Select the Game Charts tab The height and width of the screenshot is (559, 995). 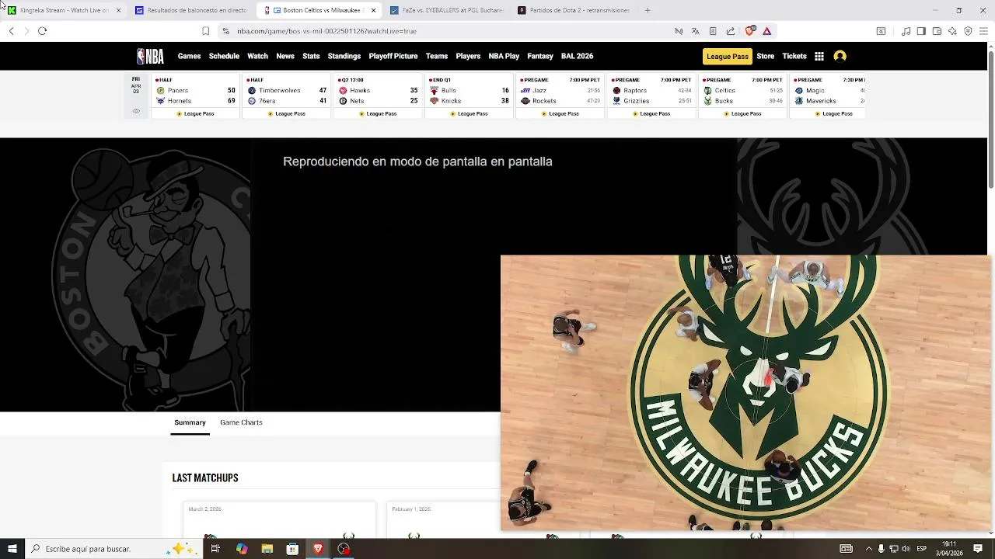pos(241,422)
